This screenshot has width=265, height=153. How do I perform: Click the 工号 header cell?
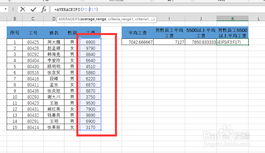pyautogui.click(x=33, y=33)
